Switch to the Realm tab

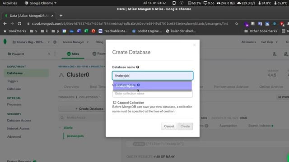coord(99,54)
